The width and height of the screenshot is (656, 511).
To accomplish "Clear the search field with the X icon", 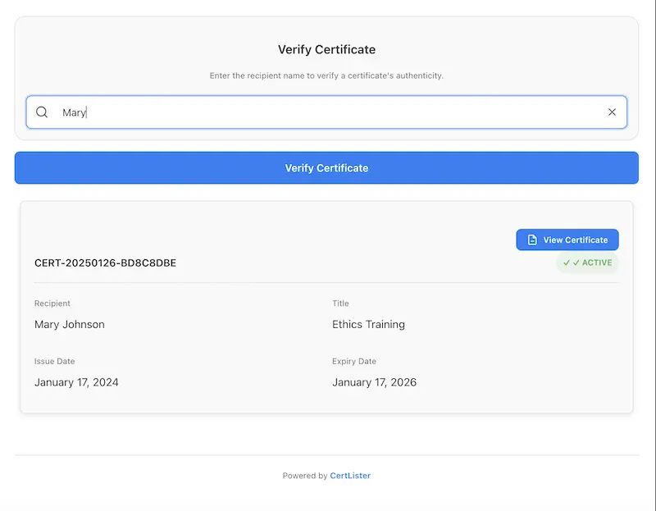I will tap(612, 112).
